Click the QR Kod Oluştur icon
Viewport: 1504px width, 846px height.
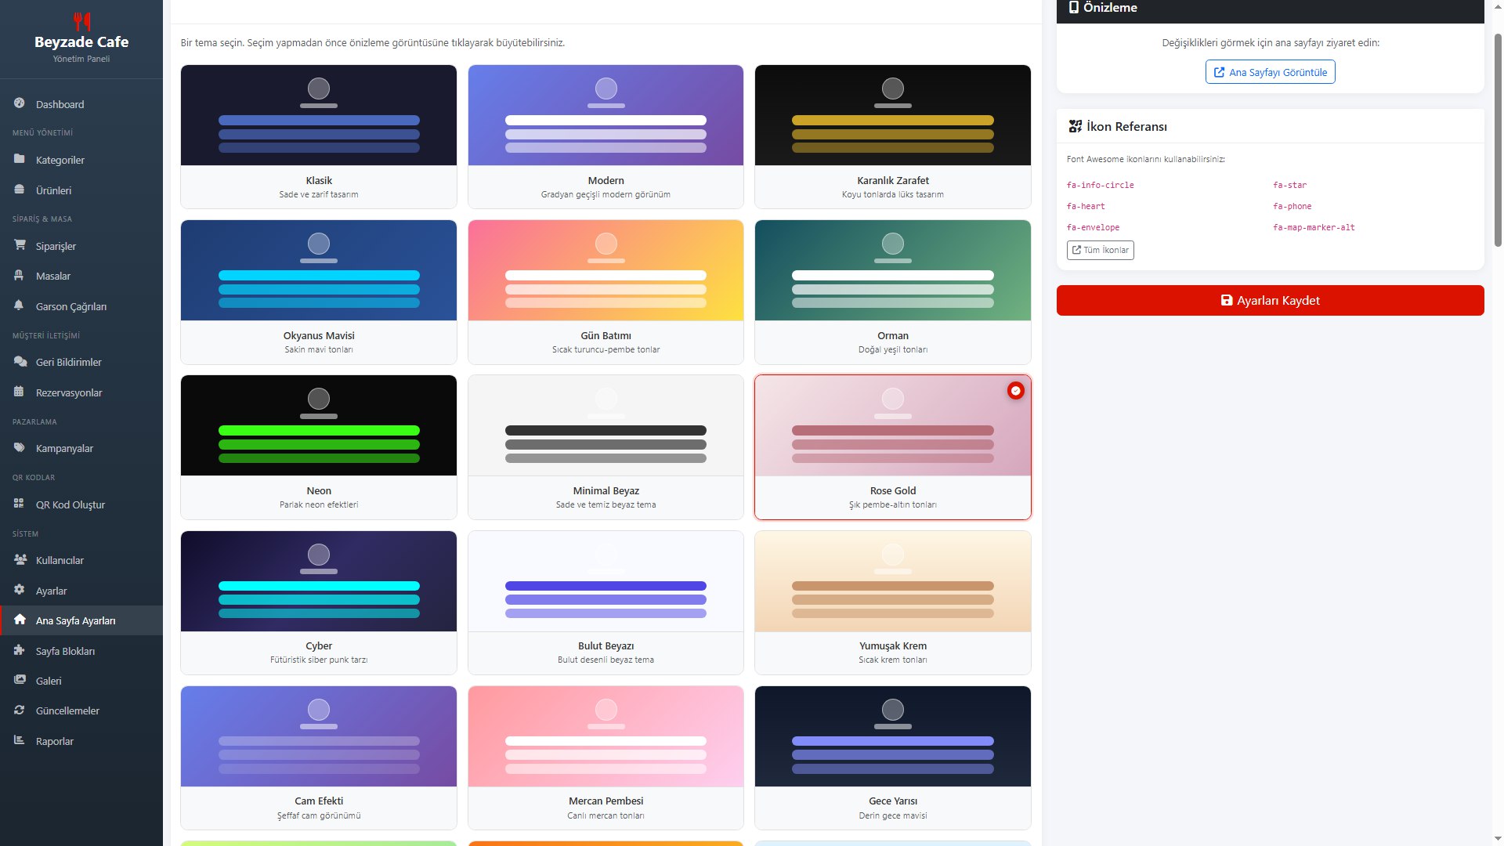[x=20, y=504]
